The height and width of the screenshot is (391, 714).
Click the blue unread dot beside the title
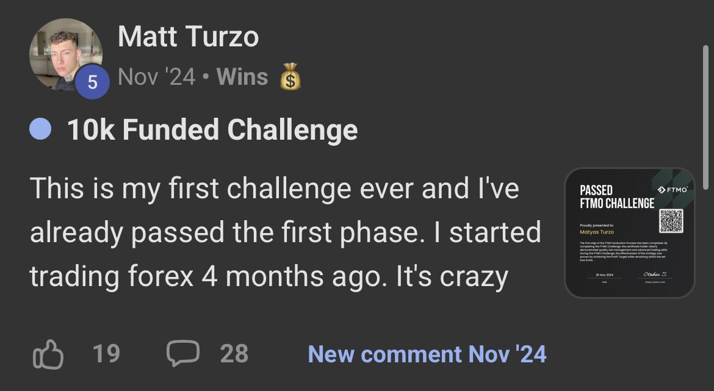(40, 129)
